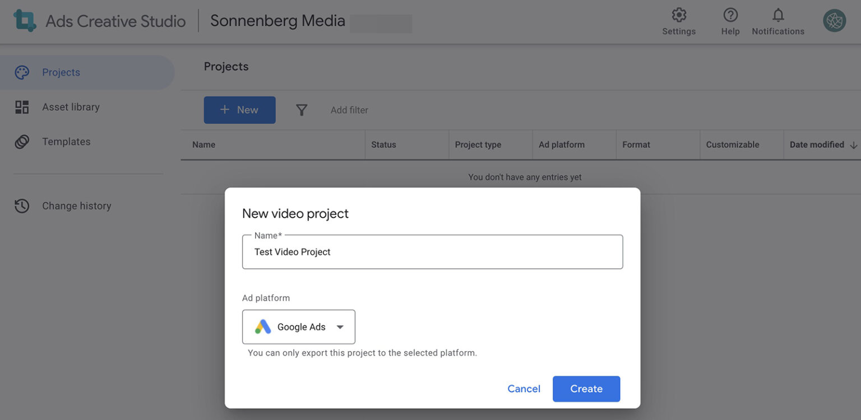This screenshot has width=861, height=420.
Task: Open the Notifications bell icon
Action: click(778, 15)
